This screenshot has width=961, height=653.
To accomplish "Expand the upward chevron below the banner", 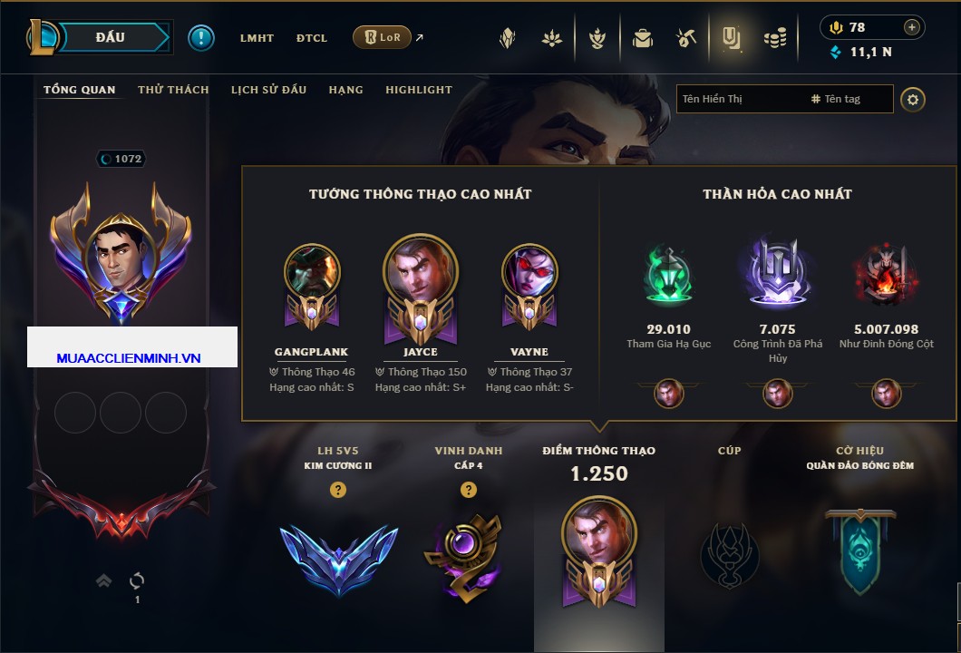I will 103,580.
